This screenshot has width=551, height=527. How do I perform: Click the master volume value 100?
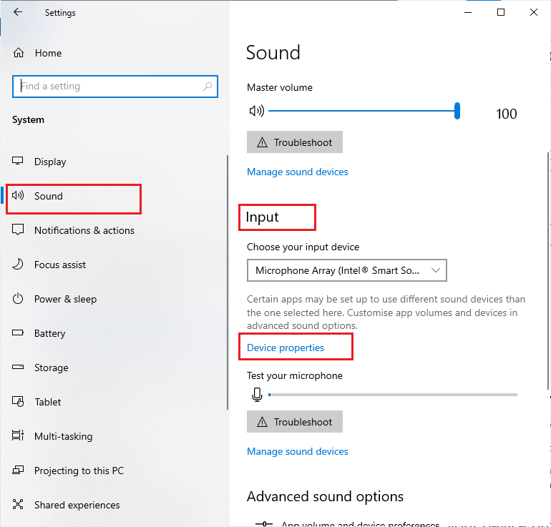506,114
